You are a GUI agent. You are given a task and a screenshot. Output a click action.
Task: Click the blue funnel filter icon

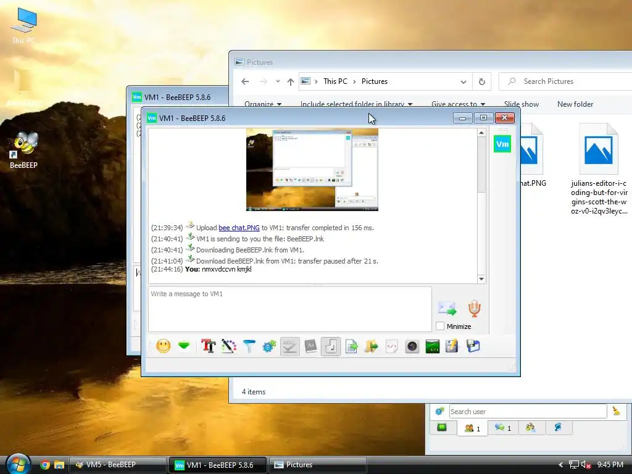(x=249, y=346)
